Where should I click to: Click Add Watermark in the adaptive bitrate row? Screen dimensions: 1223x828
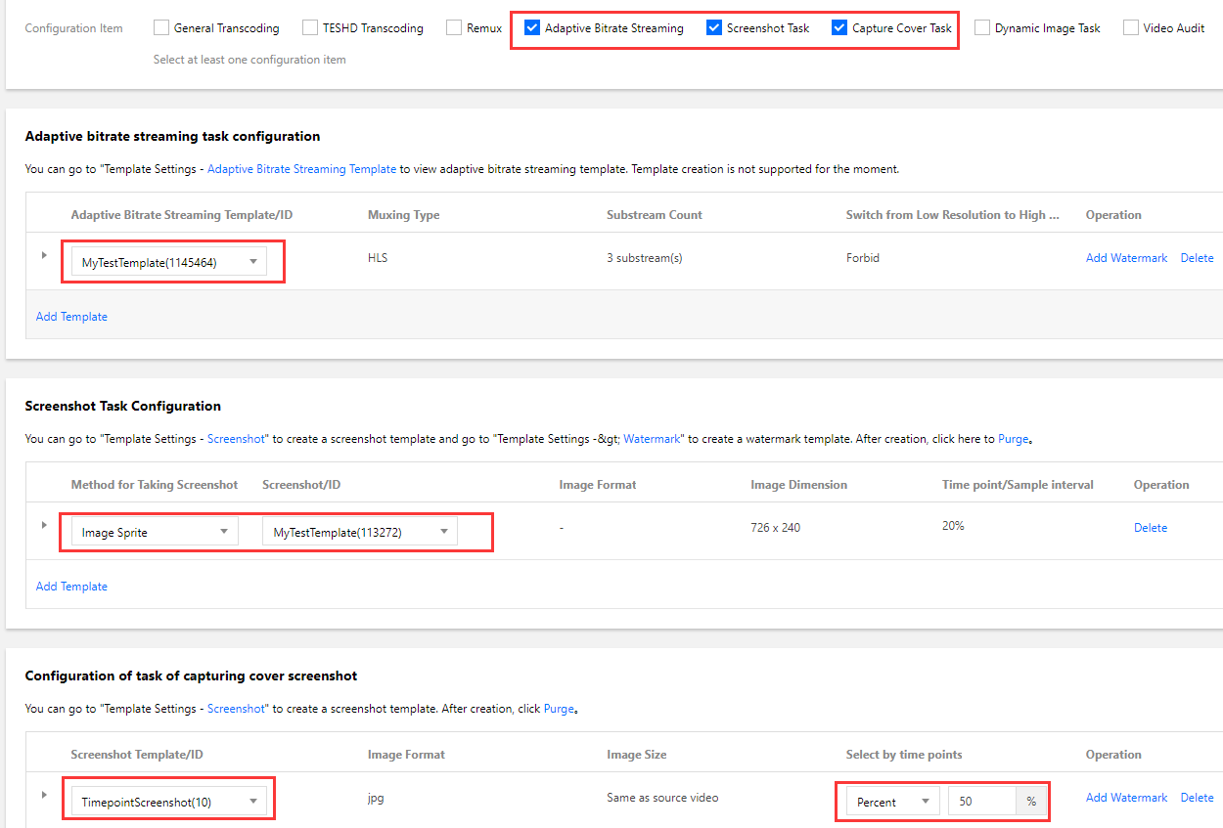tap(1126, 258)
